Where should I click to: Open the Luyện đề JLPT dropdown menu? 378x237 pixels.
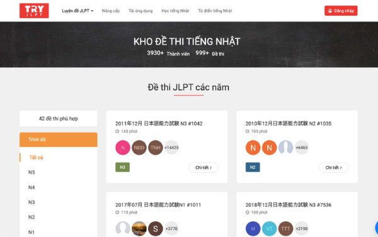pyautogui.click(x=77, y=11)
